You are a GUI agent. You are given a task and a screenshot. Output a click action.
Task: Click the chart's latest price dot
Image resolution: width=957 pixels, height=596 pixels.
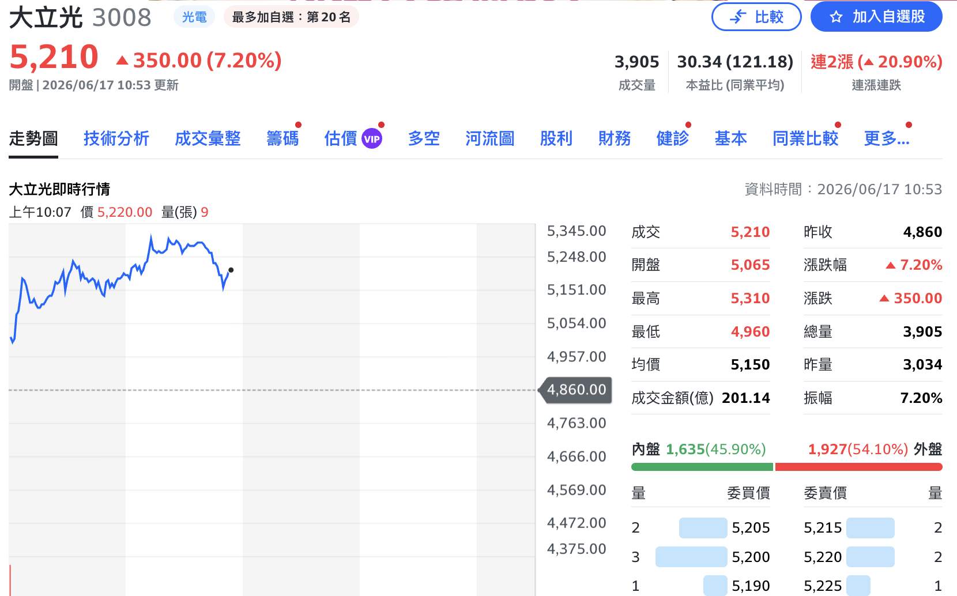tap(231, 270)
